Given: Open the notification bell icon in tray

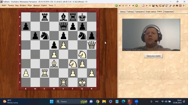Looking at the screenshot, I should pos(184,101).
